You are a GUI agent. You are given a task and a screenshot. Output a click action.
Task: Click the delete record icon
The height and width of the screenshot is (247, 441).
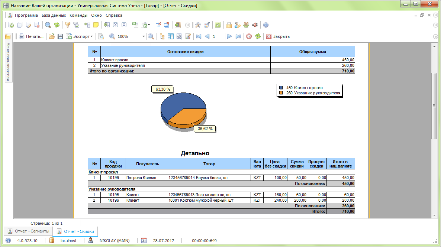pos(37,25)
